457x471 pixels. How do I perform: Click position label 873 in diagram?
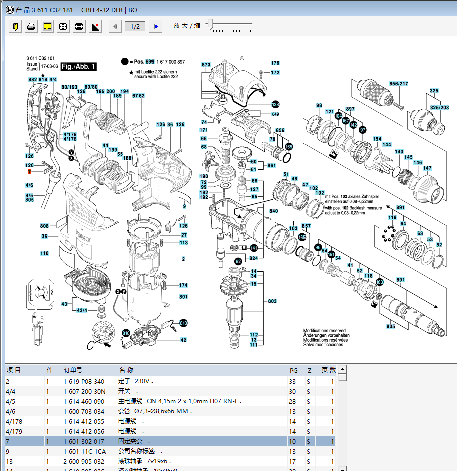coord(206,65)
